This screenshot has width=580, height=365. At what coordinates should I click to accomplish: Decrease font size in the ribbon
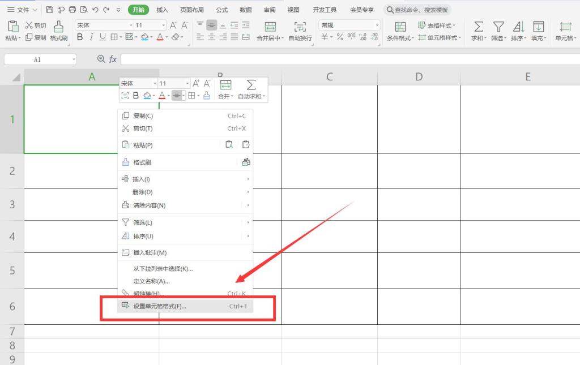pos(184,25)
